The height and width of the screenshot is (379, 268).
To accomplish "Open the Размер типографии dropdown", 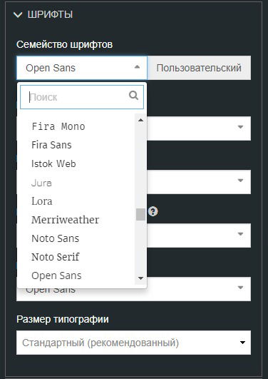I will pos(133,343).
